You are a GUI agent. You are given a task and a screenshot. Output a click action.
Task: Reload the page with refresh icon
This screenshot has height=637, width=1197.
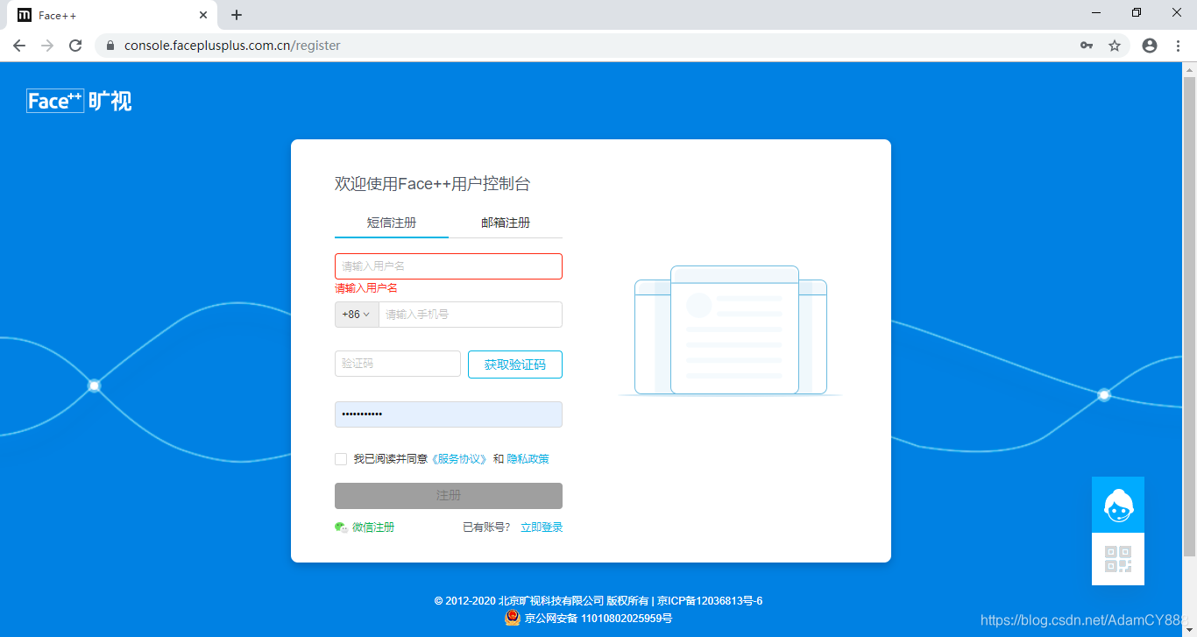click(75, 46)
